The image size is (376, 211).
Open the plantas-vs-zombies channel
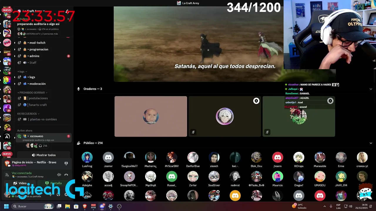[x=43, y=119]
